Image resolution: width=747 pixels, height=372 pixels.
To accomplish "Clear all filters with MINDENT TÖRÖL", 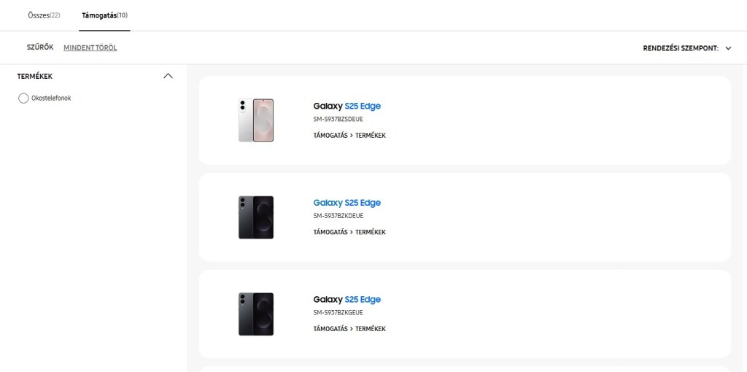I will tap(90, 48).
